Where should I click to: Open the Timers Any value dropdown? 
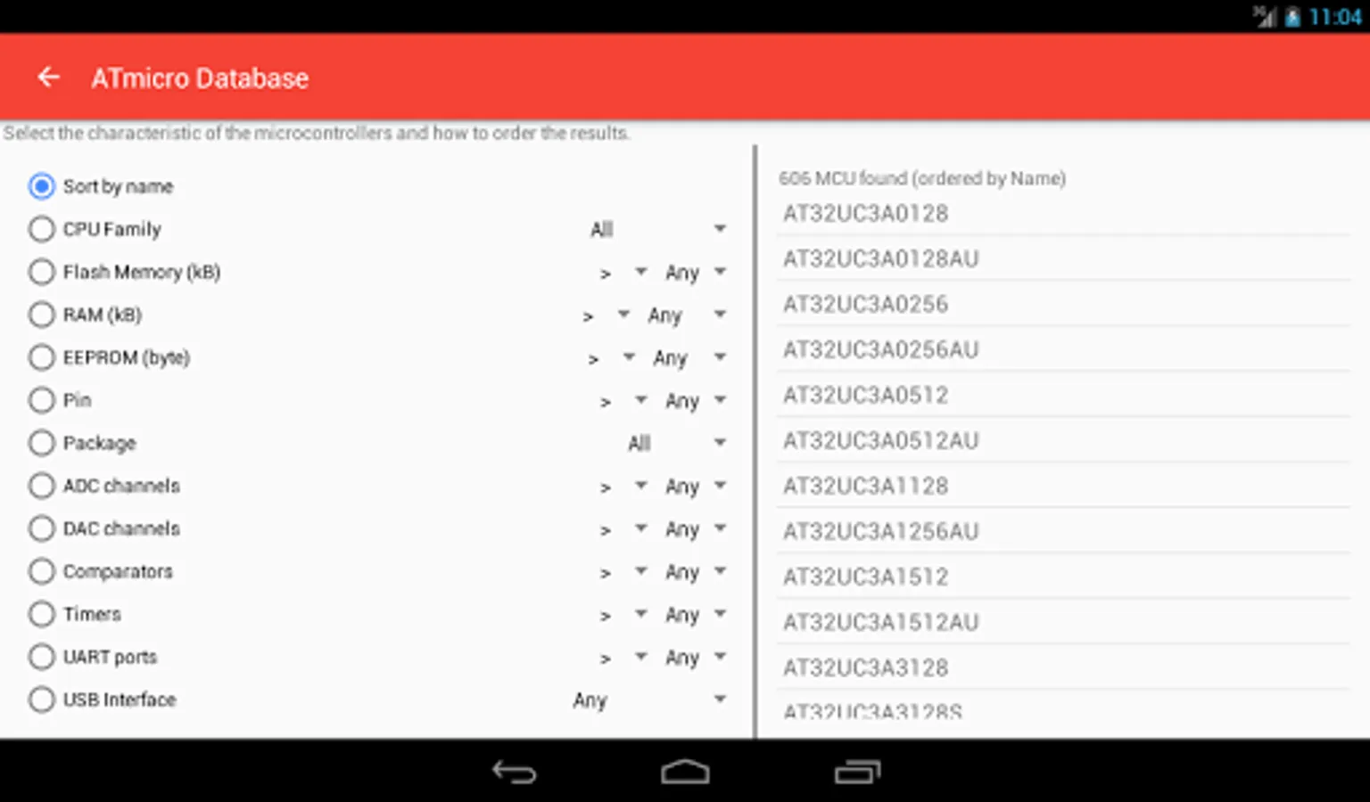694,614
